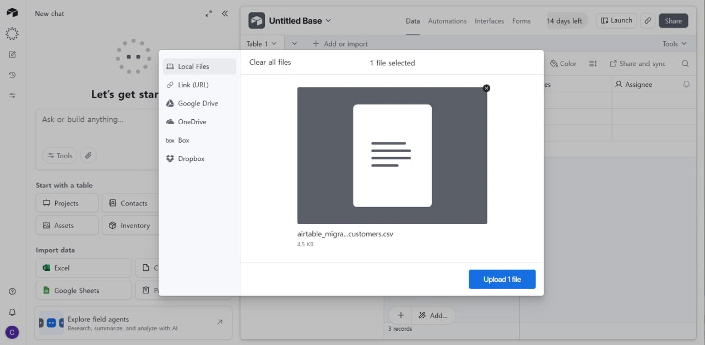Switch to the Automations tab
The image size is (705, 345).
point(447,21)
